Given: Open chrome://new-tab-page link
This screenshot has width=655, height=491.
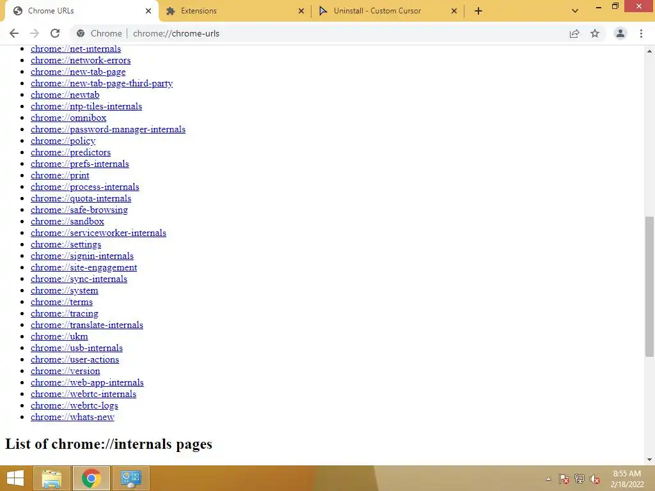Looking at the screenshot, I should click(x=78, y=72).
